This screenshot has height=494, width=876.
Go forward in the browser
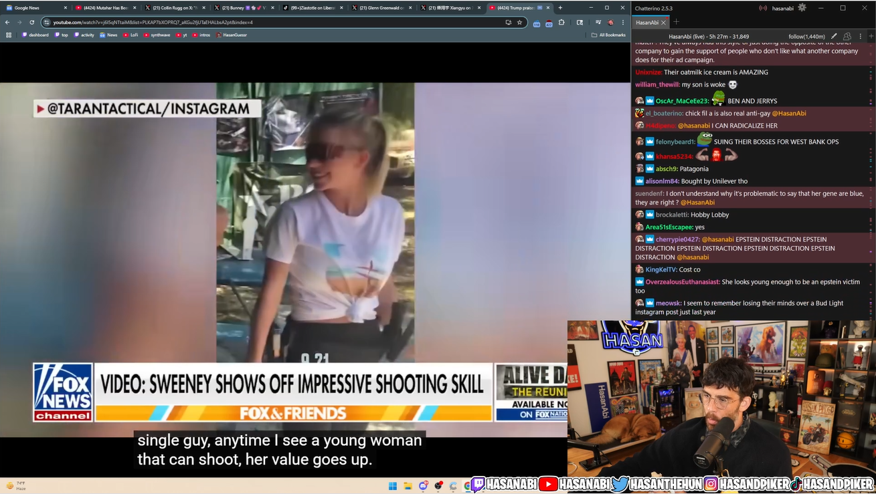[x=19, y=22]
